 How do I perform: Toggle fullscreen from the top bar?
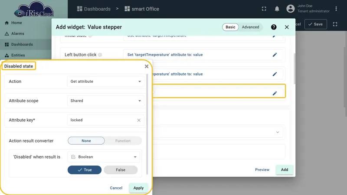pyautogui.click(x=264, y=9)
